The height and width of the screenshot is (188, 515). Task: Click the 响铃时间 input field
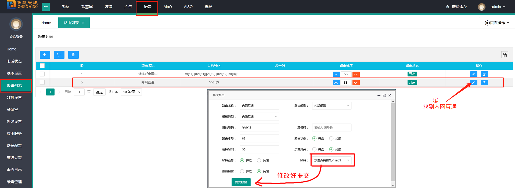click(259, 149)
